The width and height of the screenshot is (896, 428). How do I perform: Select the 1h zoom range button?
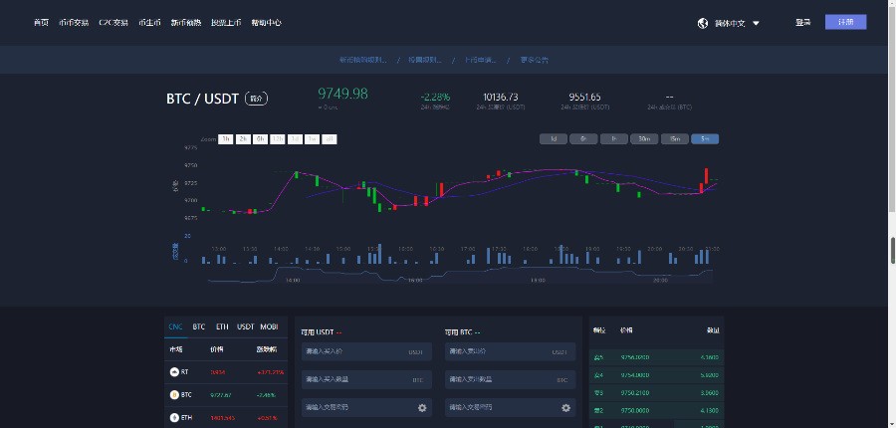pos(226,139)
